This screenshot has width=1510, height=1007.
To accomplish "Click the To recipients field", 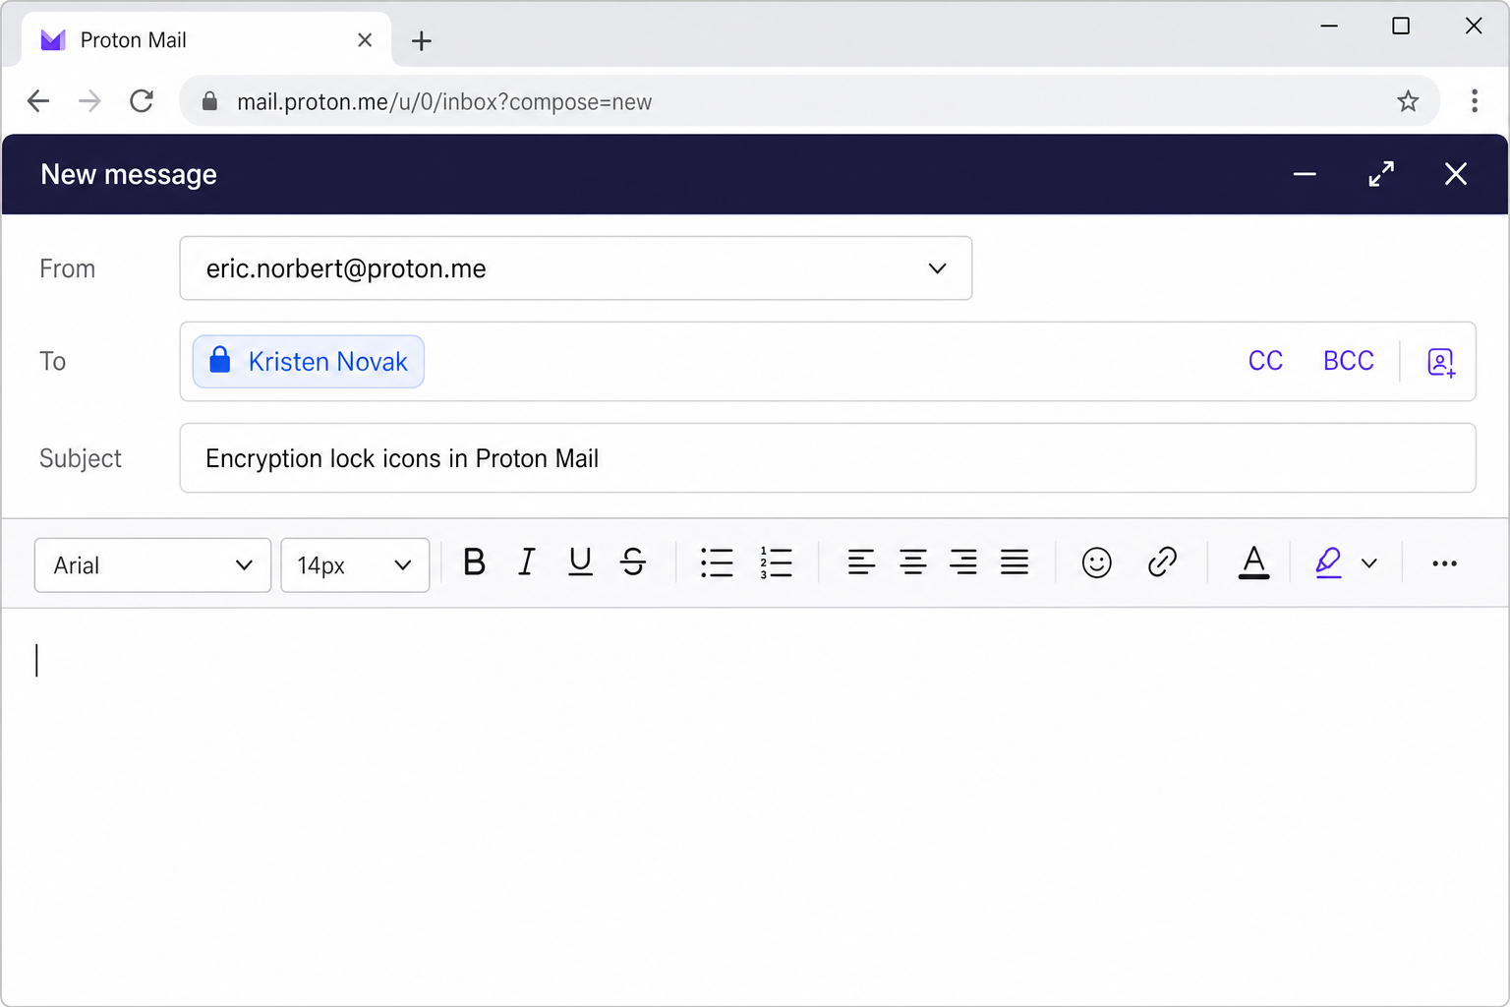I will pos(828,361).
